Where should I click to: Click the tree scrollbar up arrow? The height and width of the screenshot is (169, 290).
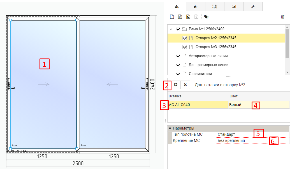pos(287,27)
